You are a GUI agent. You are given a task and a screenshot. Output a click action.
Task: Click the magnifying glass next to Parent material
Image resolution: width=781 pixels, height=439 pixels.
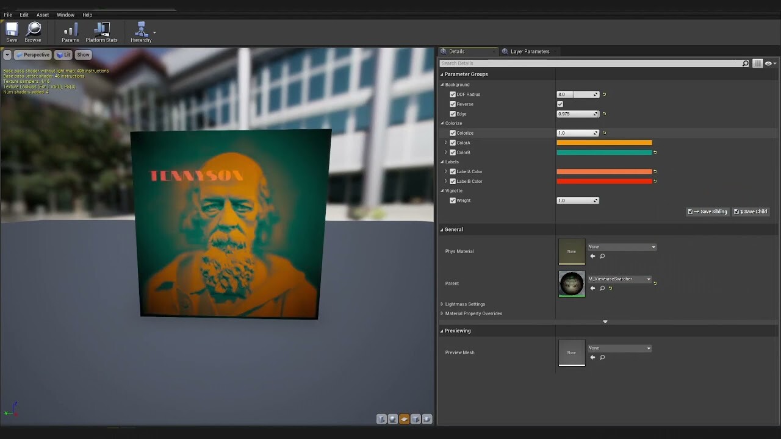[x=603, y=288]
